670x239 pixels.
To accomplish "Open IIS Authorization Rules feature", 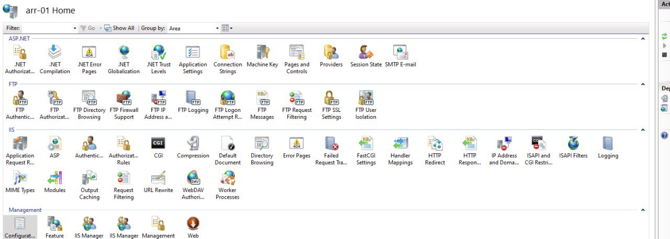I will pos(124,151).
